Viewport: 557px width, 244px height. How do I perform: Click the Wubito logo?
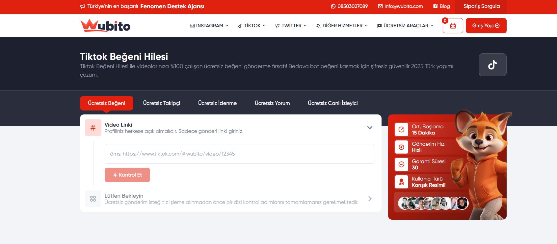point(105,26)
